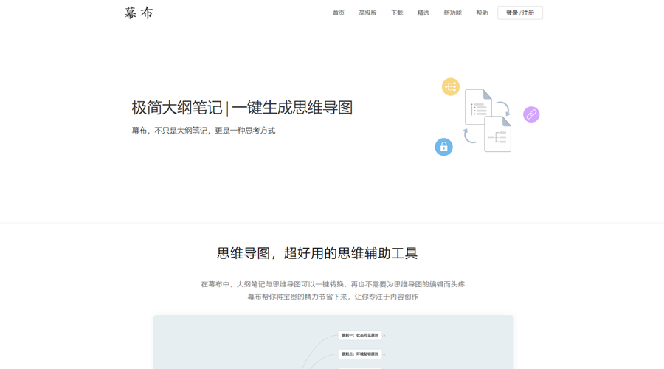The image size is (664, 369).
Task: Select the mind map node 原则一
Action: point(360,335)
